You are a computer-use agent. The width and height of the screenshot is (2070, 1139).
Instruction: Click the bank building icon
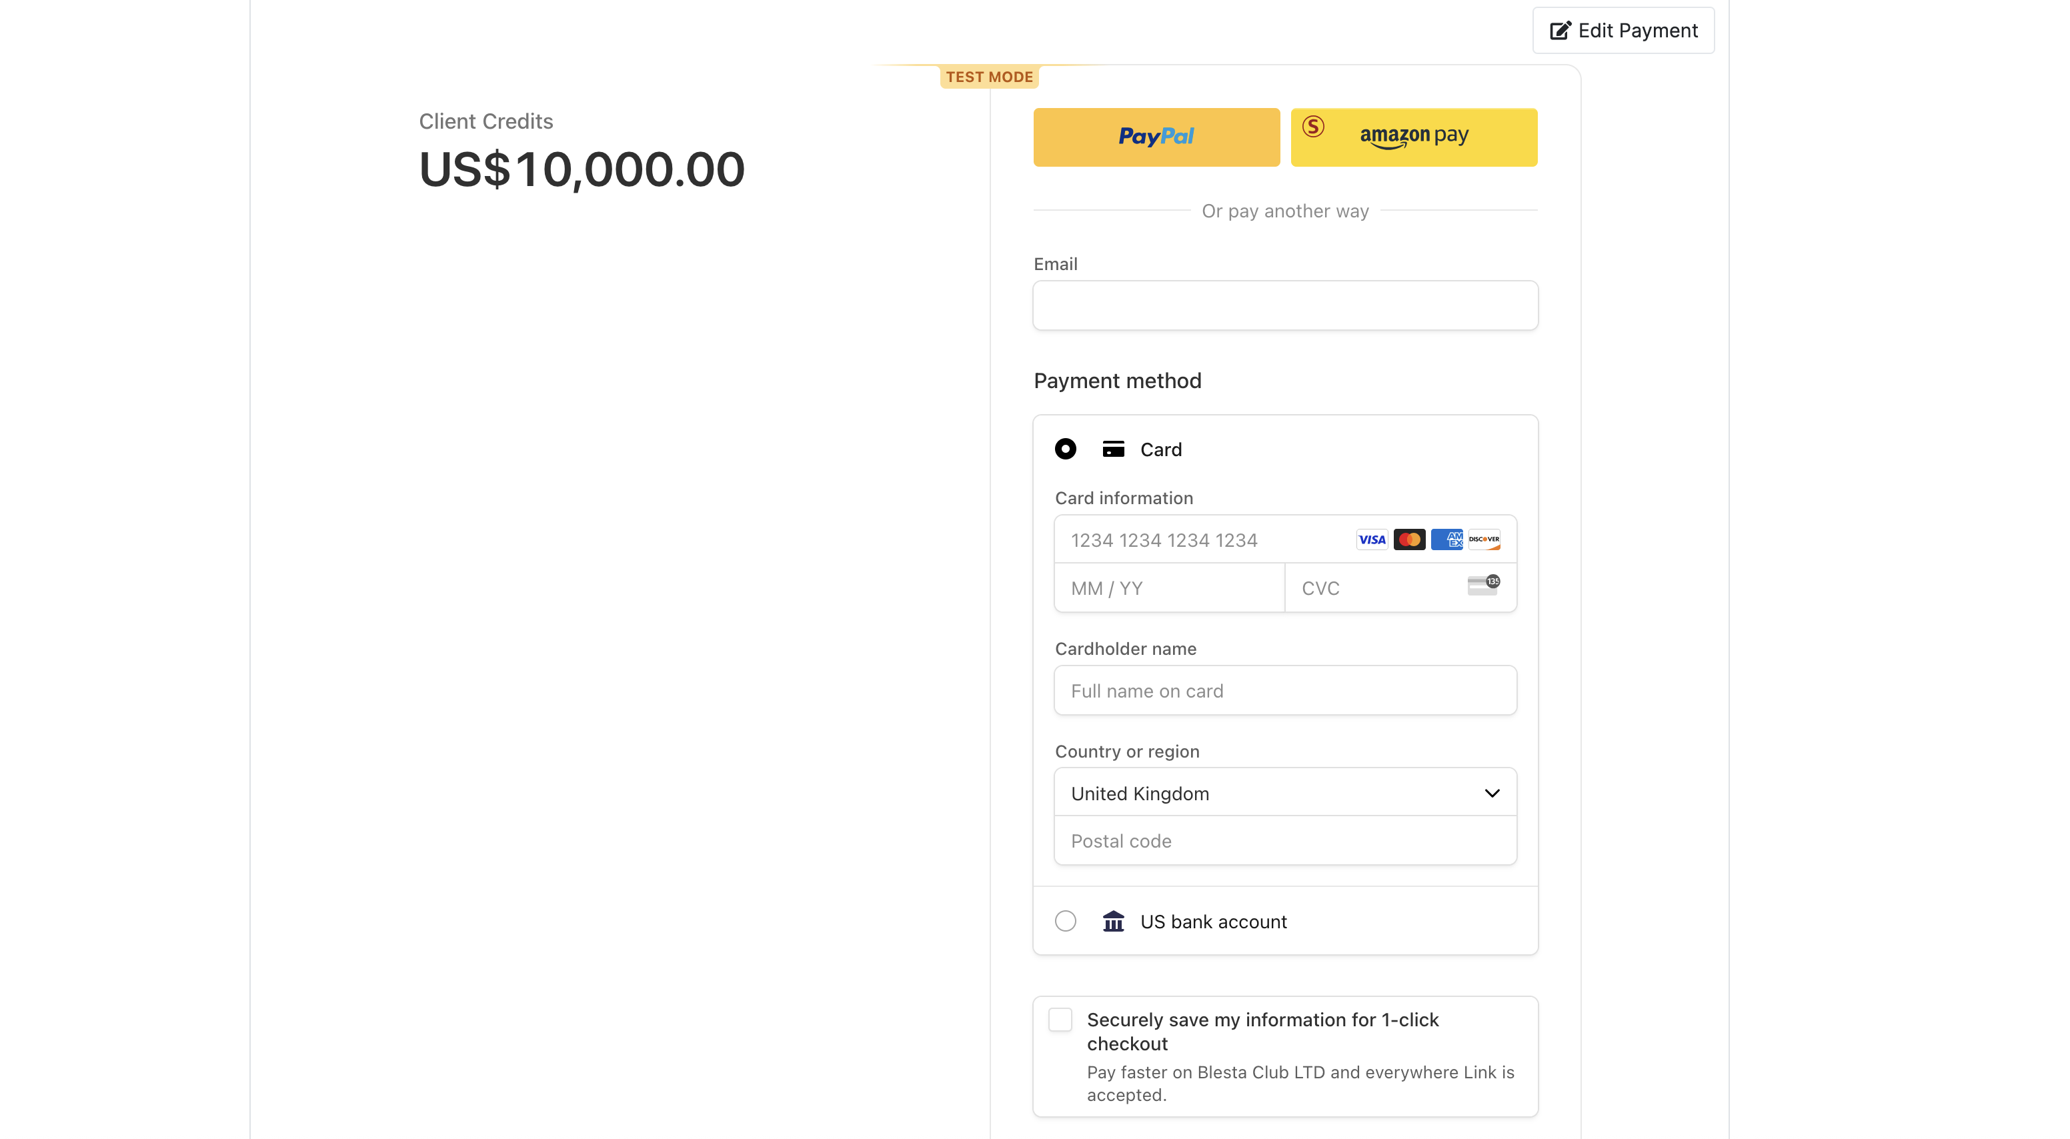click(x=1113, y=921)
